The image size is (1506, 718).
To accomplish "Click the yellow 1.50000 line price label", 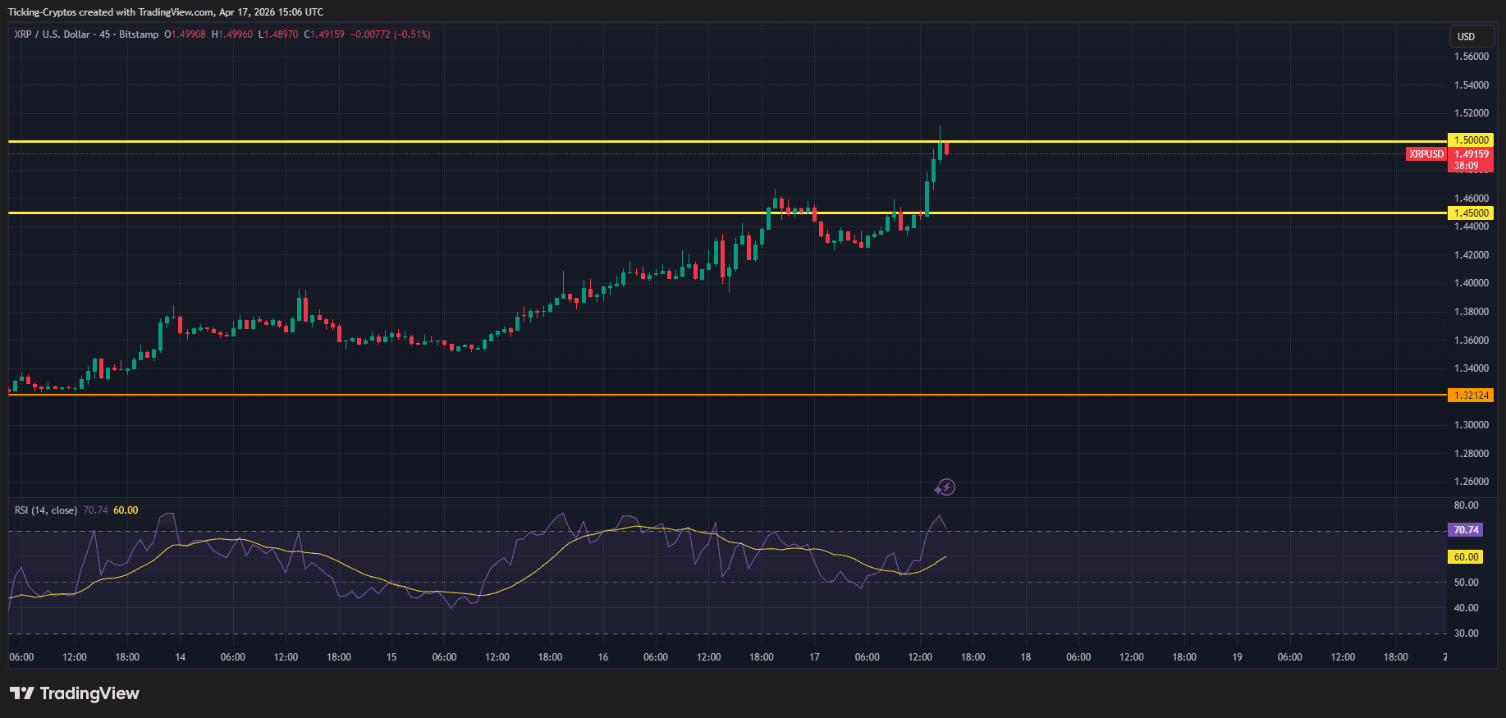I will pyautogui.click(x=1471, y=140).
